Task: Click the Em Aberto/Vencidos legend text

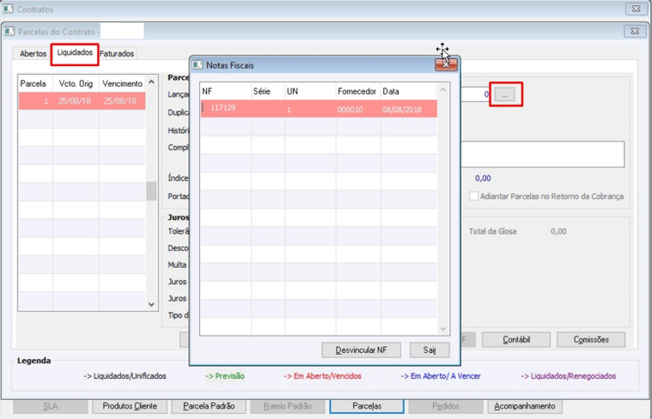Action: click(323, 376)
